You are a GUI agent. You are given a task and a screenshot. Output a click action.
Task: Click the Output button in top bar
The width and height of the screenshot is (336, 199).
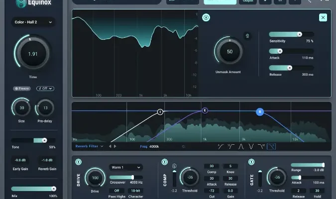coord(247,1)
